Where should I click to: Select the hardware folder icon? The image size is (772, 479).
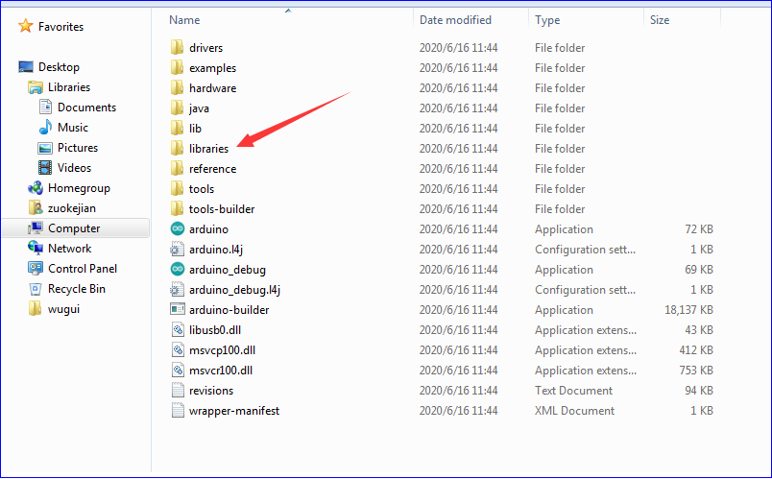coord(178,88)
